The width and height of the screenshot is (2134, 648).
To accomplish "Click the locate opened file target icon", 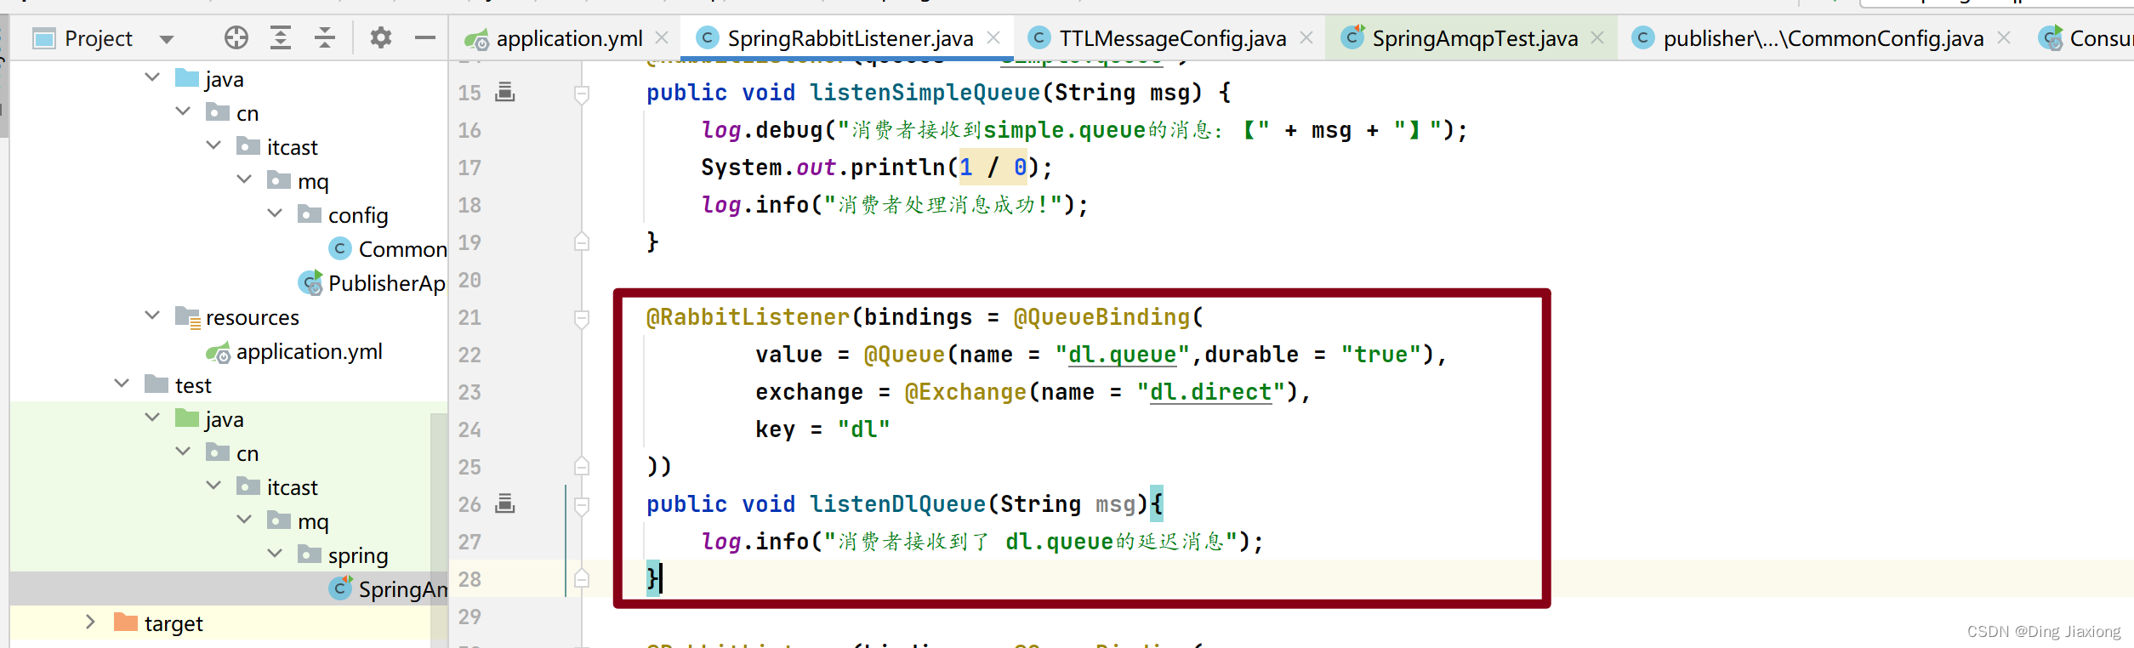I will tap(236, 37).
